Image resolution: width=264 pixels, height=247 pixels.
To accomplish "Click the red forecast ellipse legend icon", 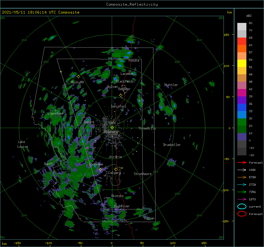I will pos(242,214).
